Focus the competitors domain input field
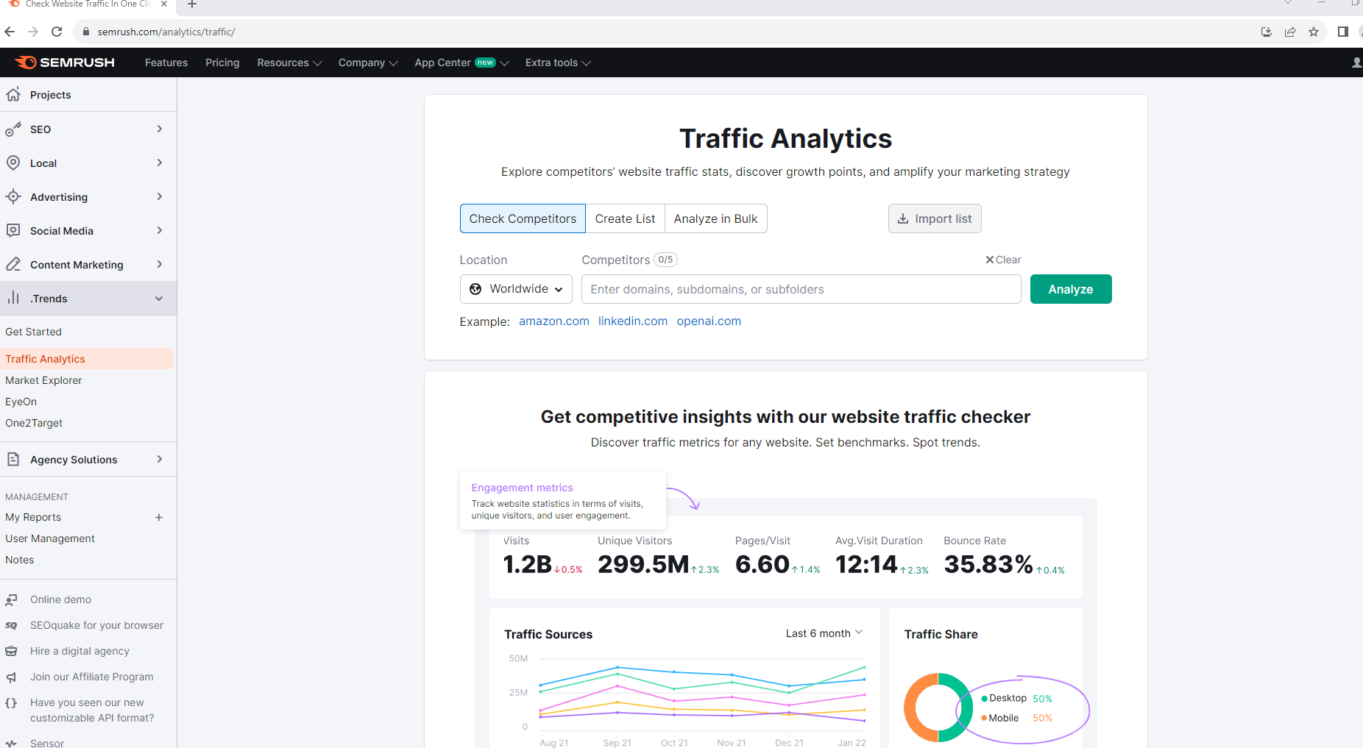Image resolution: width=1363 pixels, height=748 pixels. (x=801, y=289)
